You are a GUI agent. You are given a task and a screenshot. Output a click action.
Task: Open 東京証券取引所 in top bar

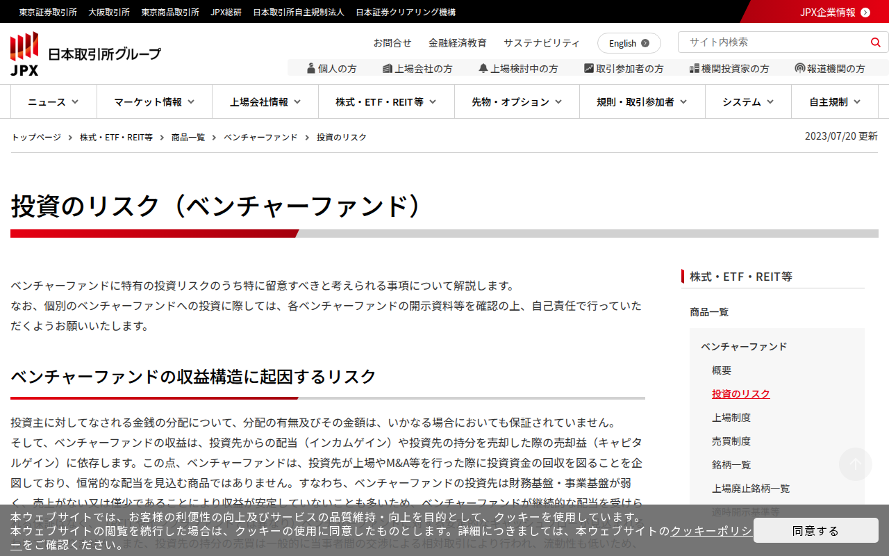pos(48,12)
